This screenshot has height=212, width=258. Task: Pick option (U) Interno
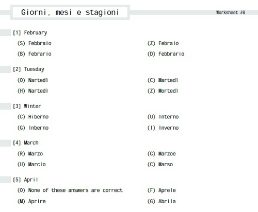pos(163,117)
